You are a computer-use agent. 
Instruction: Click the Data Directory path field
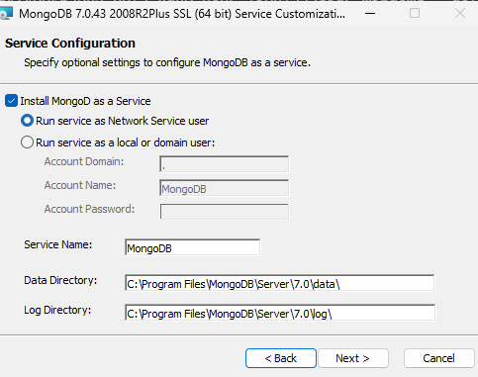click(280, 283)
